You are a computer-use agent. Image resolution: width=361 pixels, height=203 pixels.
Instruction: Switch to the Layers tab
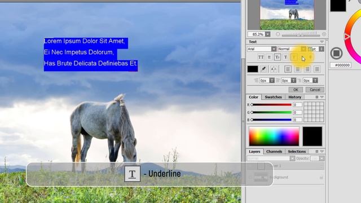point(254,152)
